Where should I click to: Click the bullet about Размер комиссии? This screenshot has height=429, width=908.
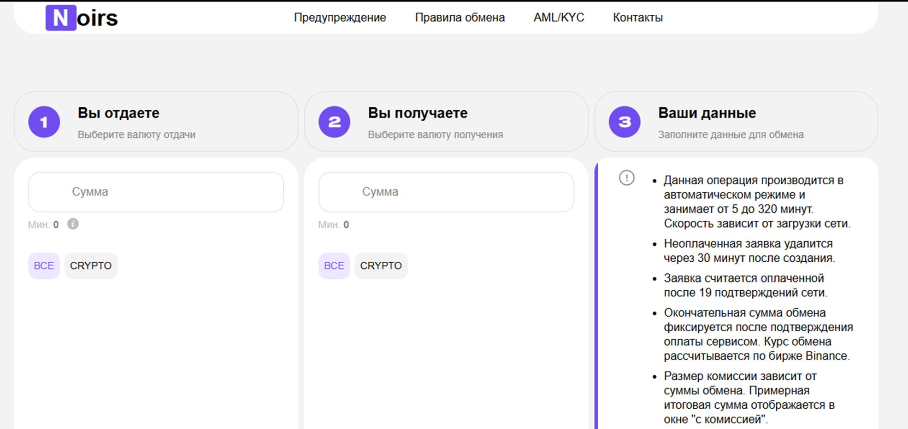coord(749,398)
